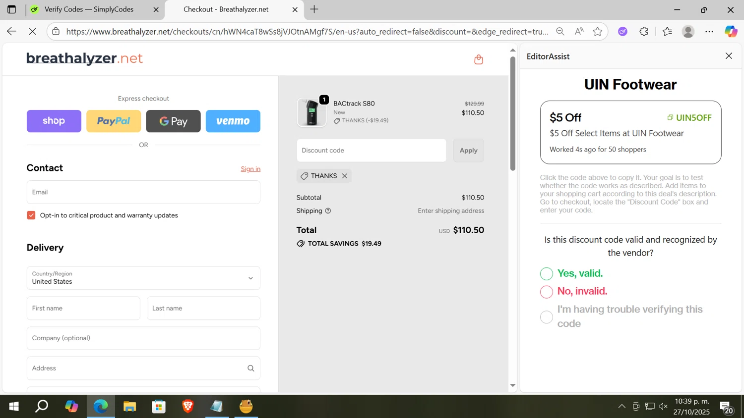
Task: Toggle opt-in to product and warranty updates
Action: coord(31,215)
